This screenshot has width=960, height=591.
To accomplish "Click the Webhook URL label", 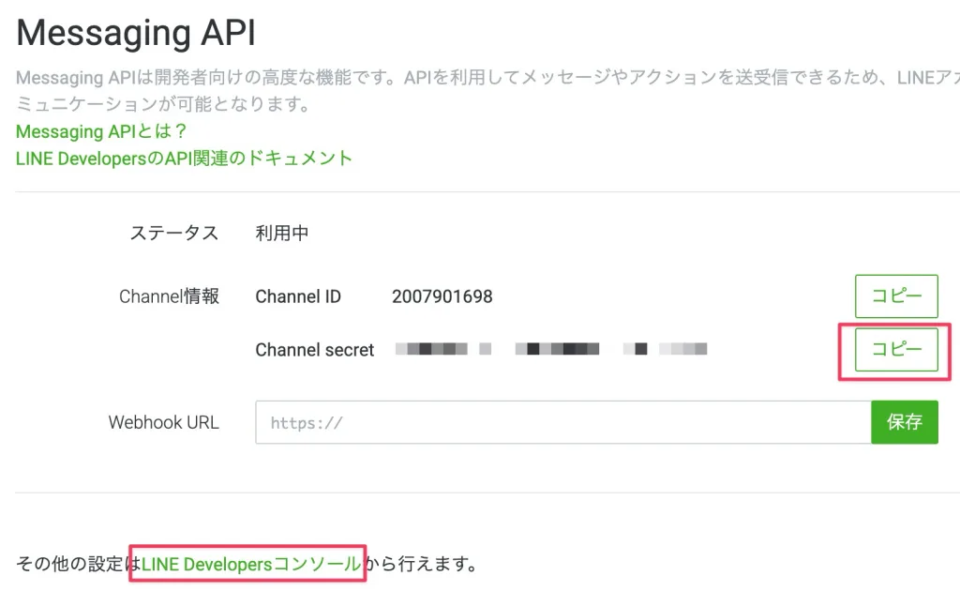I will (x=163, y=422).
